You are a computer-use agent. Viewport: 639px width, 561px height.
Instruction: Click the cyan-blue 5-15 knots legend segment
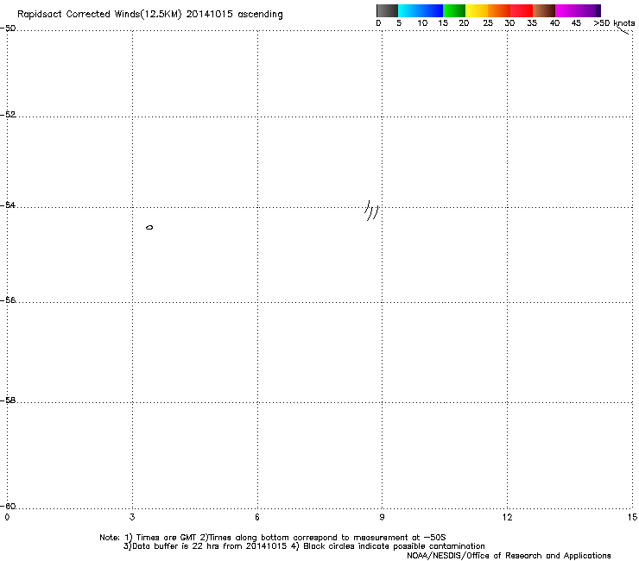coord(421,10)
